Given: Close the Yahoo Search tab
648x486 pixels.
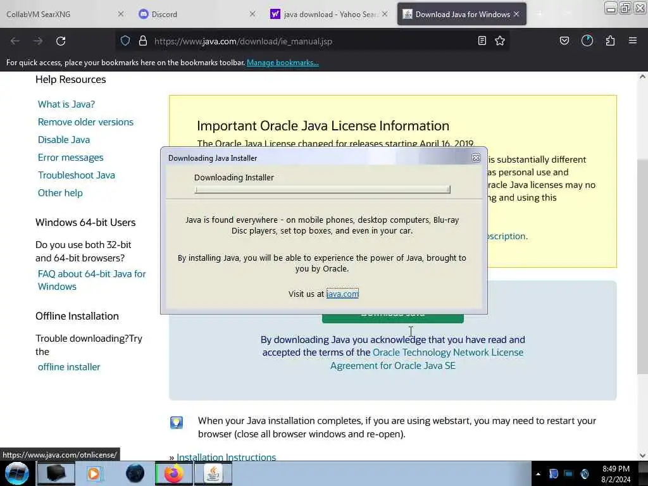Looking at the screenshot, I should click(385, 14).
